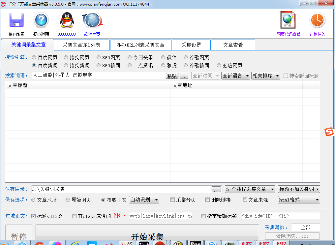The width and height of the screenshot is (335, 245).
Task: Select 搜狗网页 search engine option
Action: 66,57
